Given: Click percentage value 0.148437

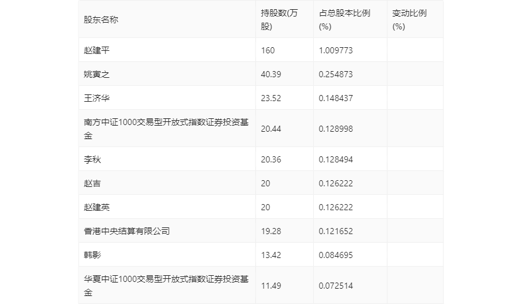Looking at the screenshot, I should [335, 98].
